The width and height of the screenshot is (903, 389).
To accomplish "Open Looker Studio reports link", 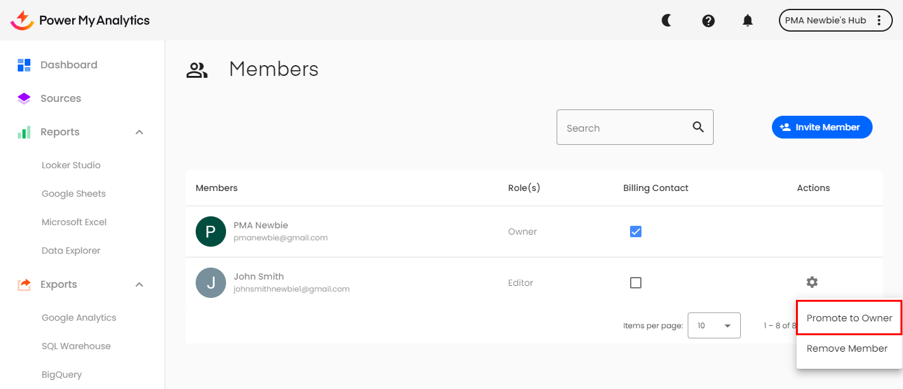I will point(71,165).
